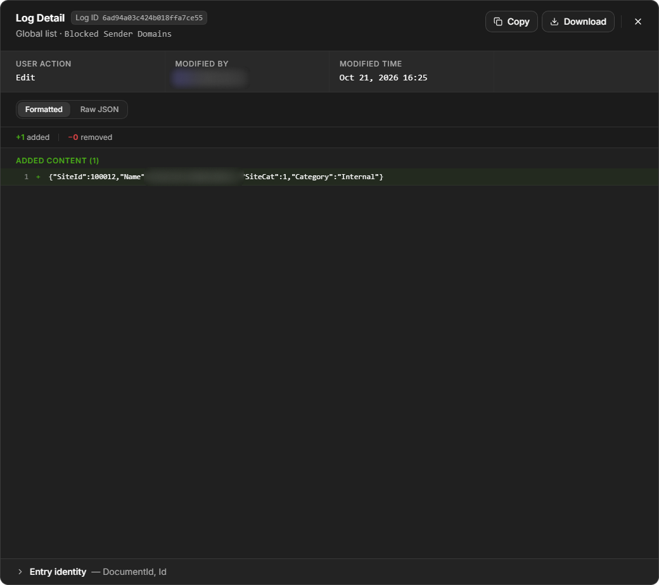Click the '+1 added' counter
The width and height of the screenshot is (659, 585).
[x=32, y=137]
